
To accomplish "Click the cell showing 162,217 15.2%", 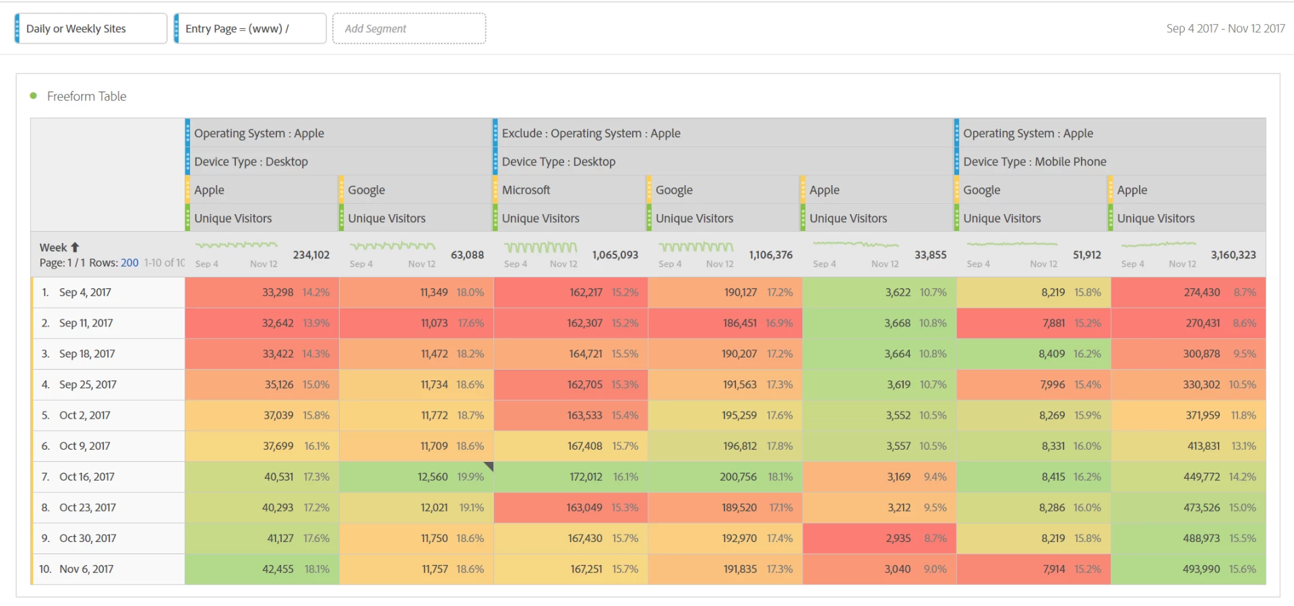I will (571, 292).
